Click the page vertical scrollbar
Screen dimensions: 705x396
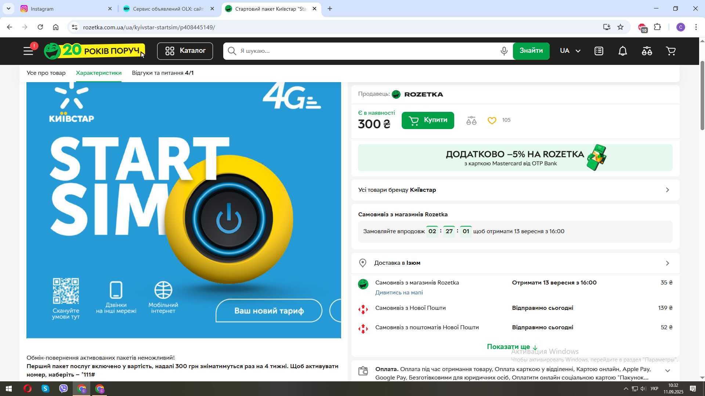[x=702, y=95]
